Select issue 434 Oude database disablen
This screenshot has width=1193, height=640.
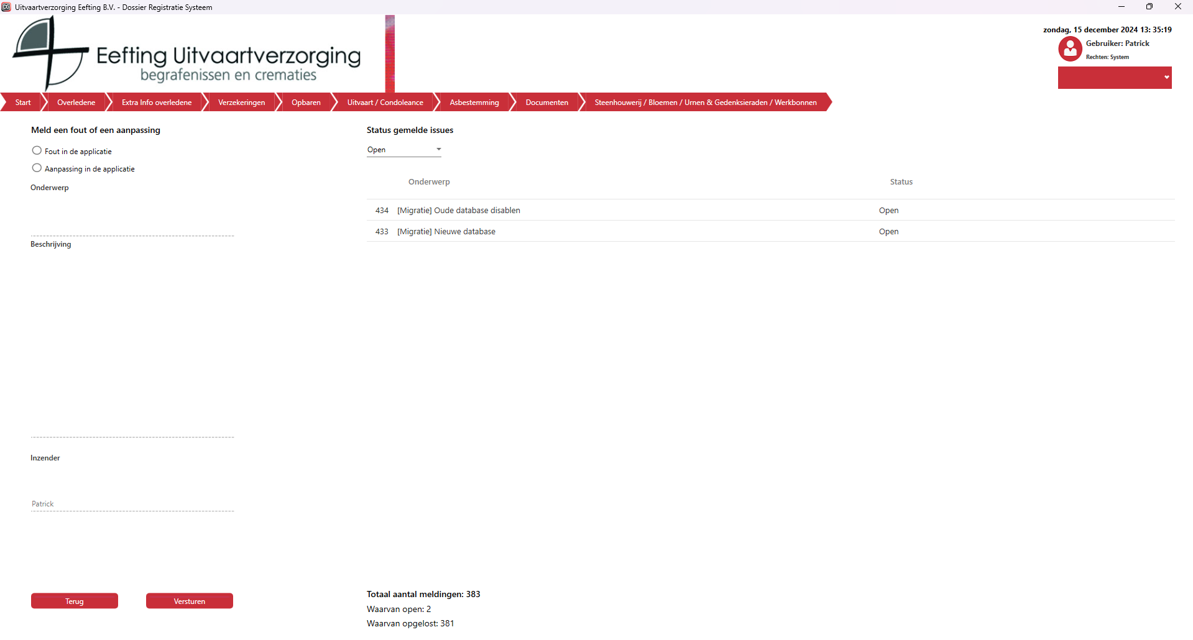click(x=459, y=211)
